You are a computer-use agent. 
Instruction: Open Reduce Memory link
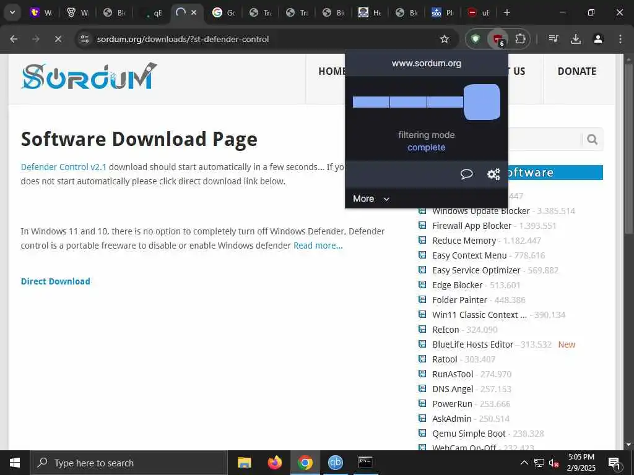pyautogui.click(x=464, y=241)
